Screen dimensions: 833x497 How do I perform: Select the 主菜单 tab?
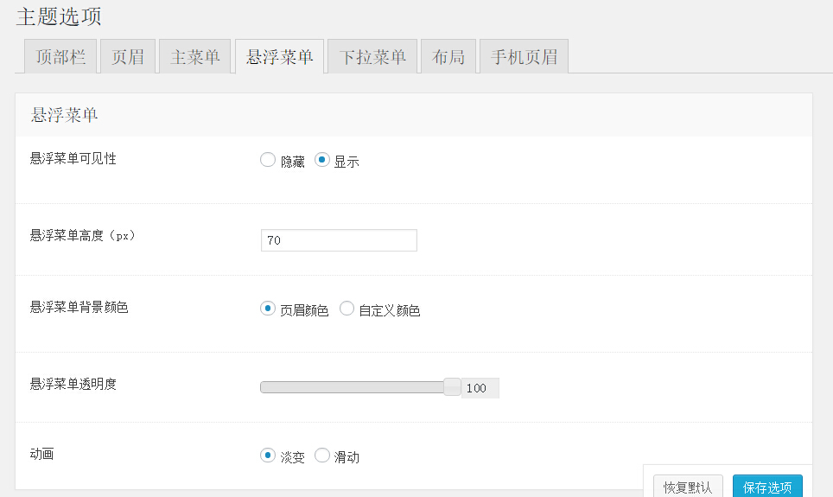194,57
